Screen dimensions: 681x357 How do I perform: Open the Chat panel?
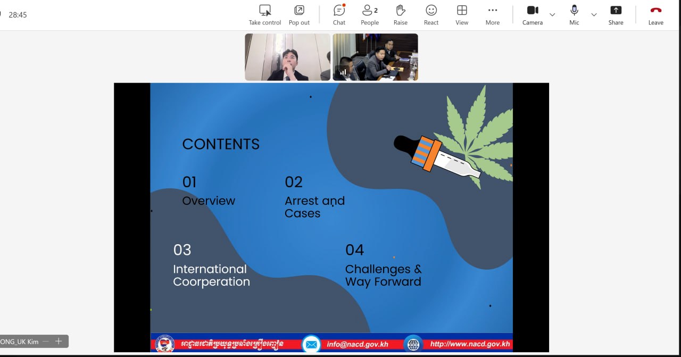339,15
